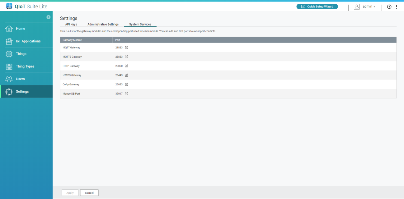The width and height of the screenshot is (404, 199).
Task: Edit the Mongo DB Port value
Action: click(x=126, y=93)
